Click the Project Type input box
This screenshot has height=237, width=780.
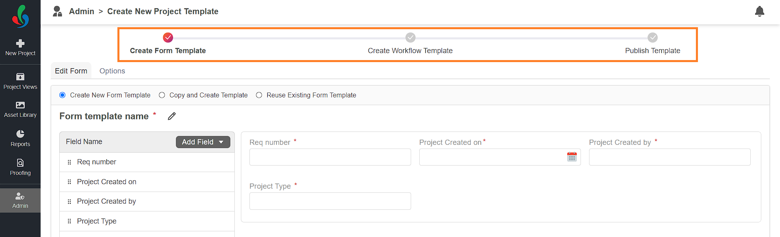[330, 201]
